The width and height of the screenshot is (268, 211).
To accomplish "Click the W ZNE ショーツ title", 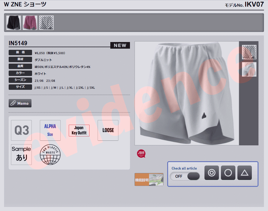I will [x=25, y=4].
